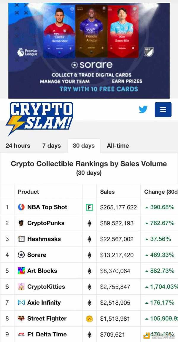Click the CryptoKitties cat icon
The width and height of the screenshot is (178, 342).
click(21, 287)
